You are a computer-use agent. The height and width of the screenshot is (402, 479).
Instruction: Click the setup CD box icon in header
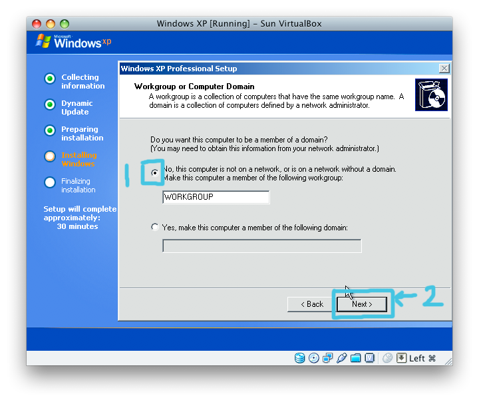(x=431, y=95)
